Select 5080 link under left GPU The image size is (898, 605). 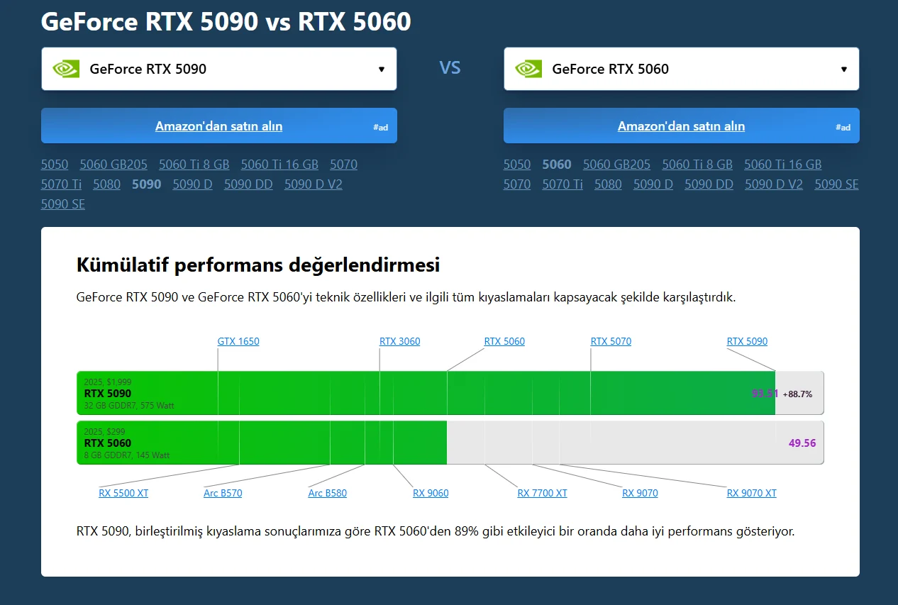click(x=107, y=184)
